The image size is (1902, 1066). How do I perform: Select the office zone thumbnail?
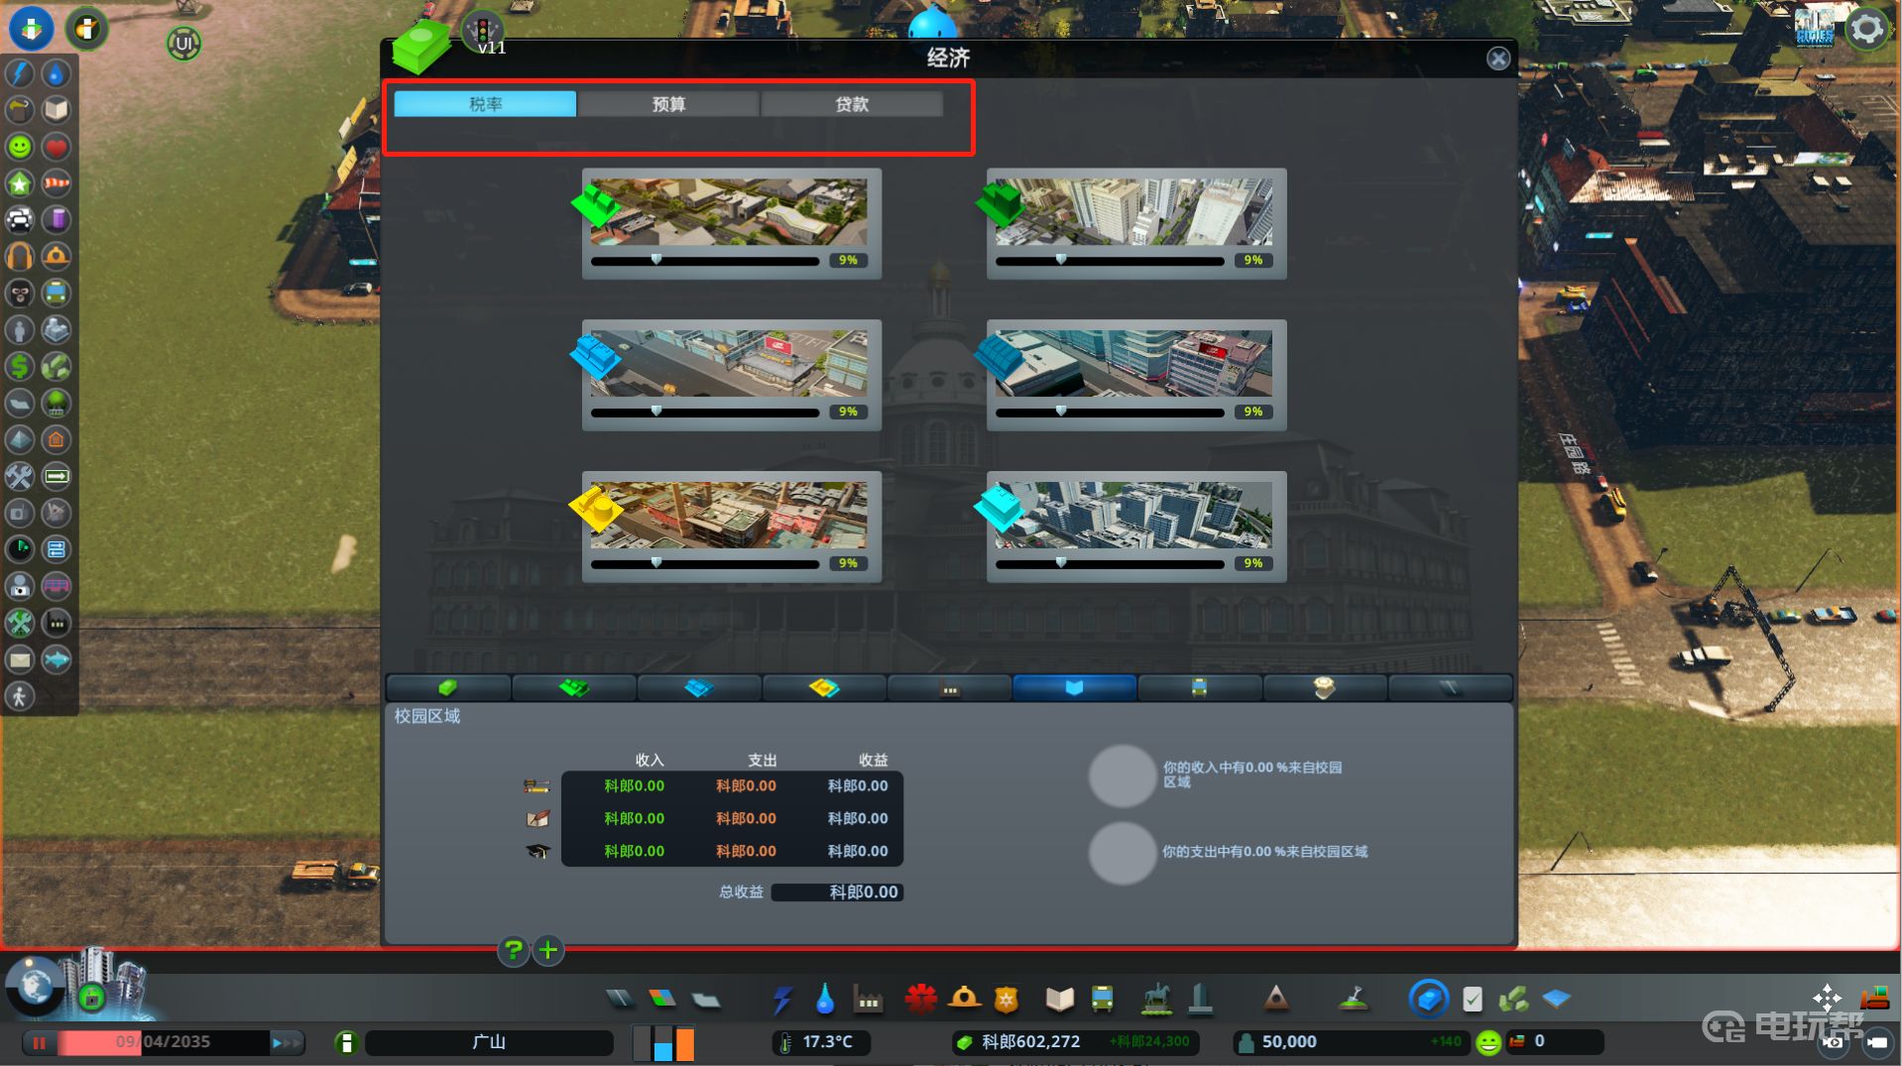click(x=1133, y=515)
